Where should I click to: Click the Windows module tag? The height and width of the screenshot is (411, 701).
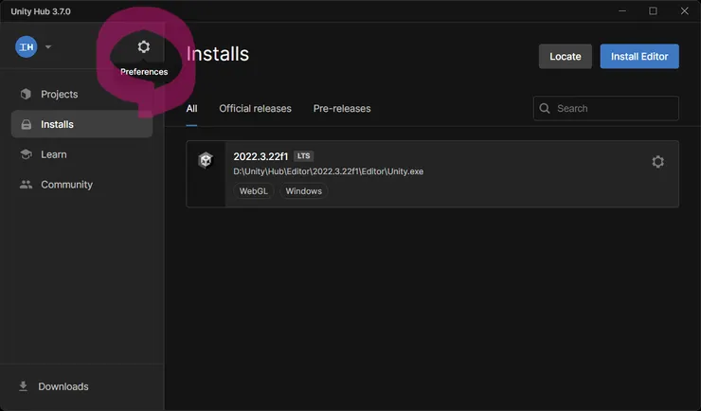coord(303,191)
